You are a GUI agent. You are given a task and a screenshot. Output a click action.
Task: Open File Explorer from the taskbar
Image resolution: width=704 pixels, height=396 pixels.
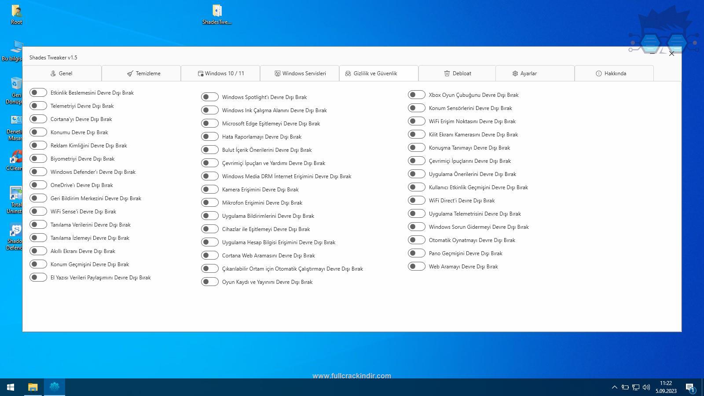(x=33, y=387)
